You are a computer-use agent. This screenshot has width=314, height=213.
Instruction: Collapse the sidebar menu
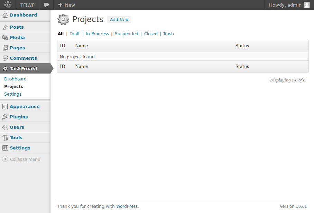pos(21,159)
